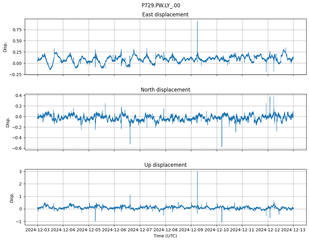Click the East displacement subplot title
Screen dimensions: 309x241
(165, 15)
